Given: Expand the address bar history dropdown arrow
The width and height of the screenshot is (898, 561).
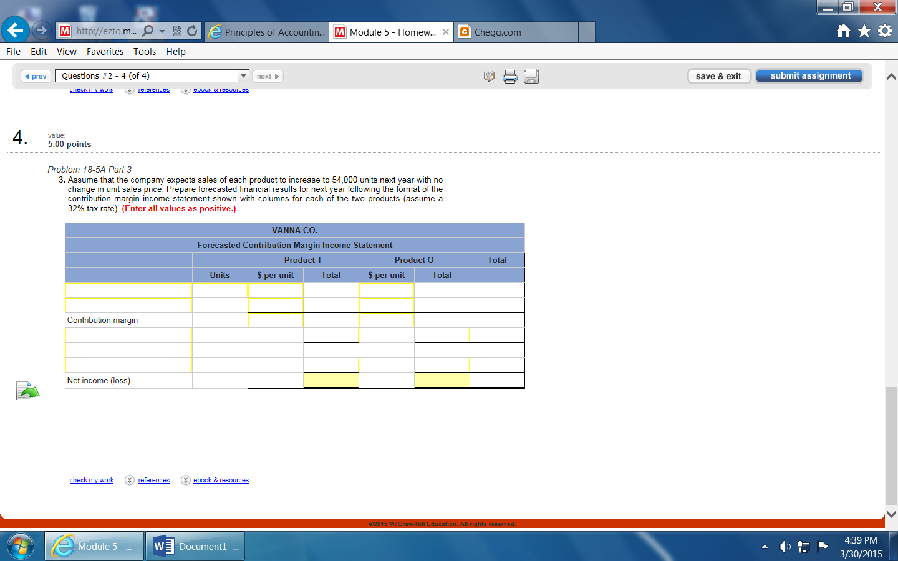Looking at the screenshot, I should pos(162,31).
